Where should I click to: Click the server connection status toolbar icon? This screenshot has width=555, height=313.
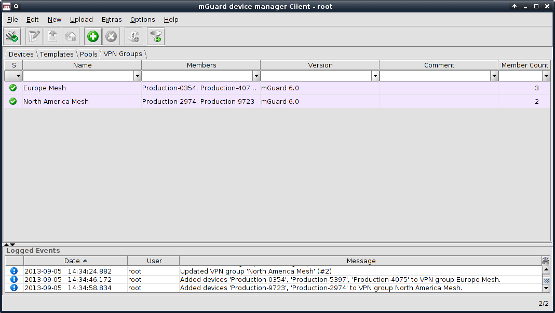pyautogui.click(x=12, y=36)
